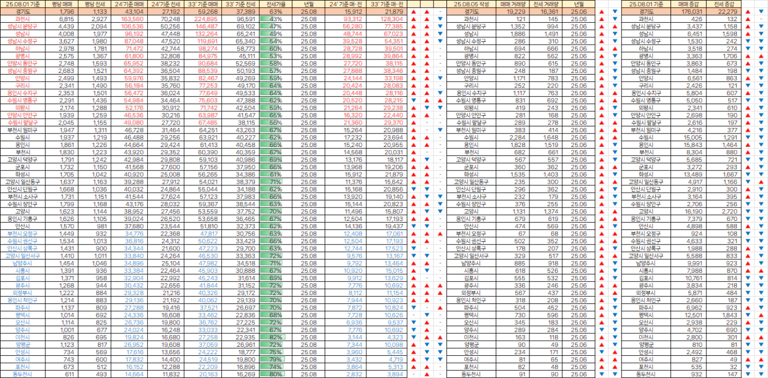The image size is (768, 378).
Task: Select the '전세 거래량' column header
Action: pyautogui.click(x=545, y=4)
